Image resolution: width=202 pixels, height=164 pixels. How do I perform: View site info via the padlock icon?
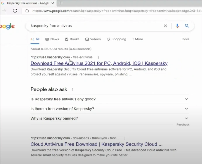coord(27,11)
